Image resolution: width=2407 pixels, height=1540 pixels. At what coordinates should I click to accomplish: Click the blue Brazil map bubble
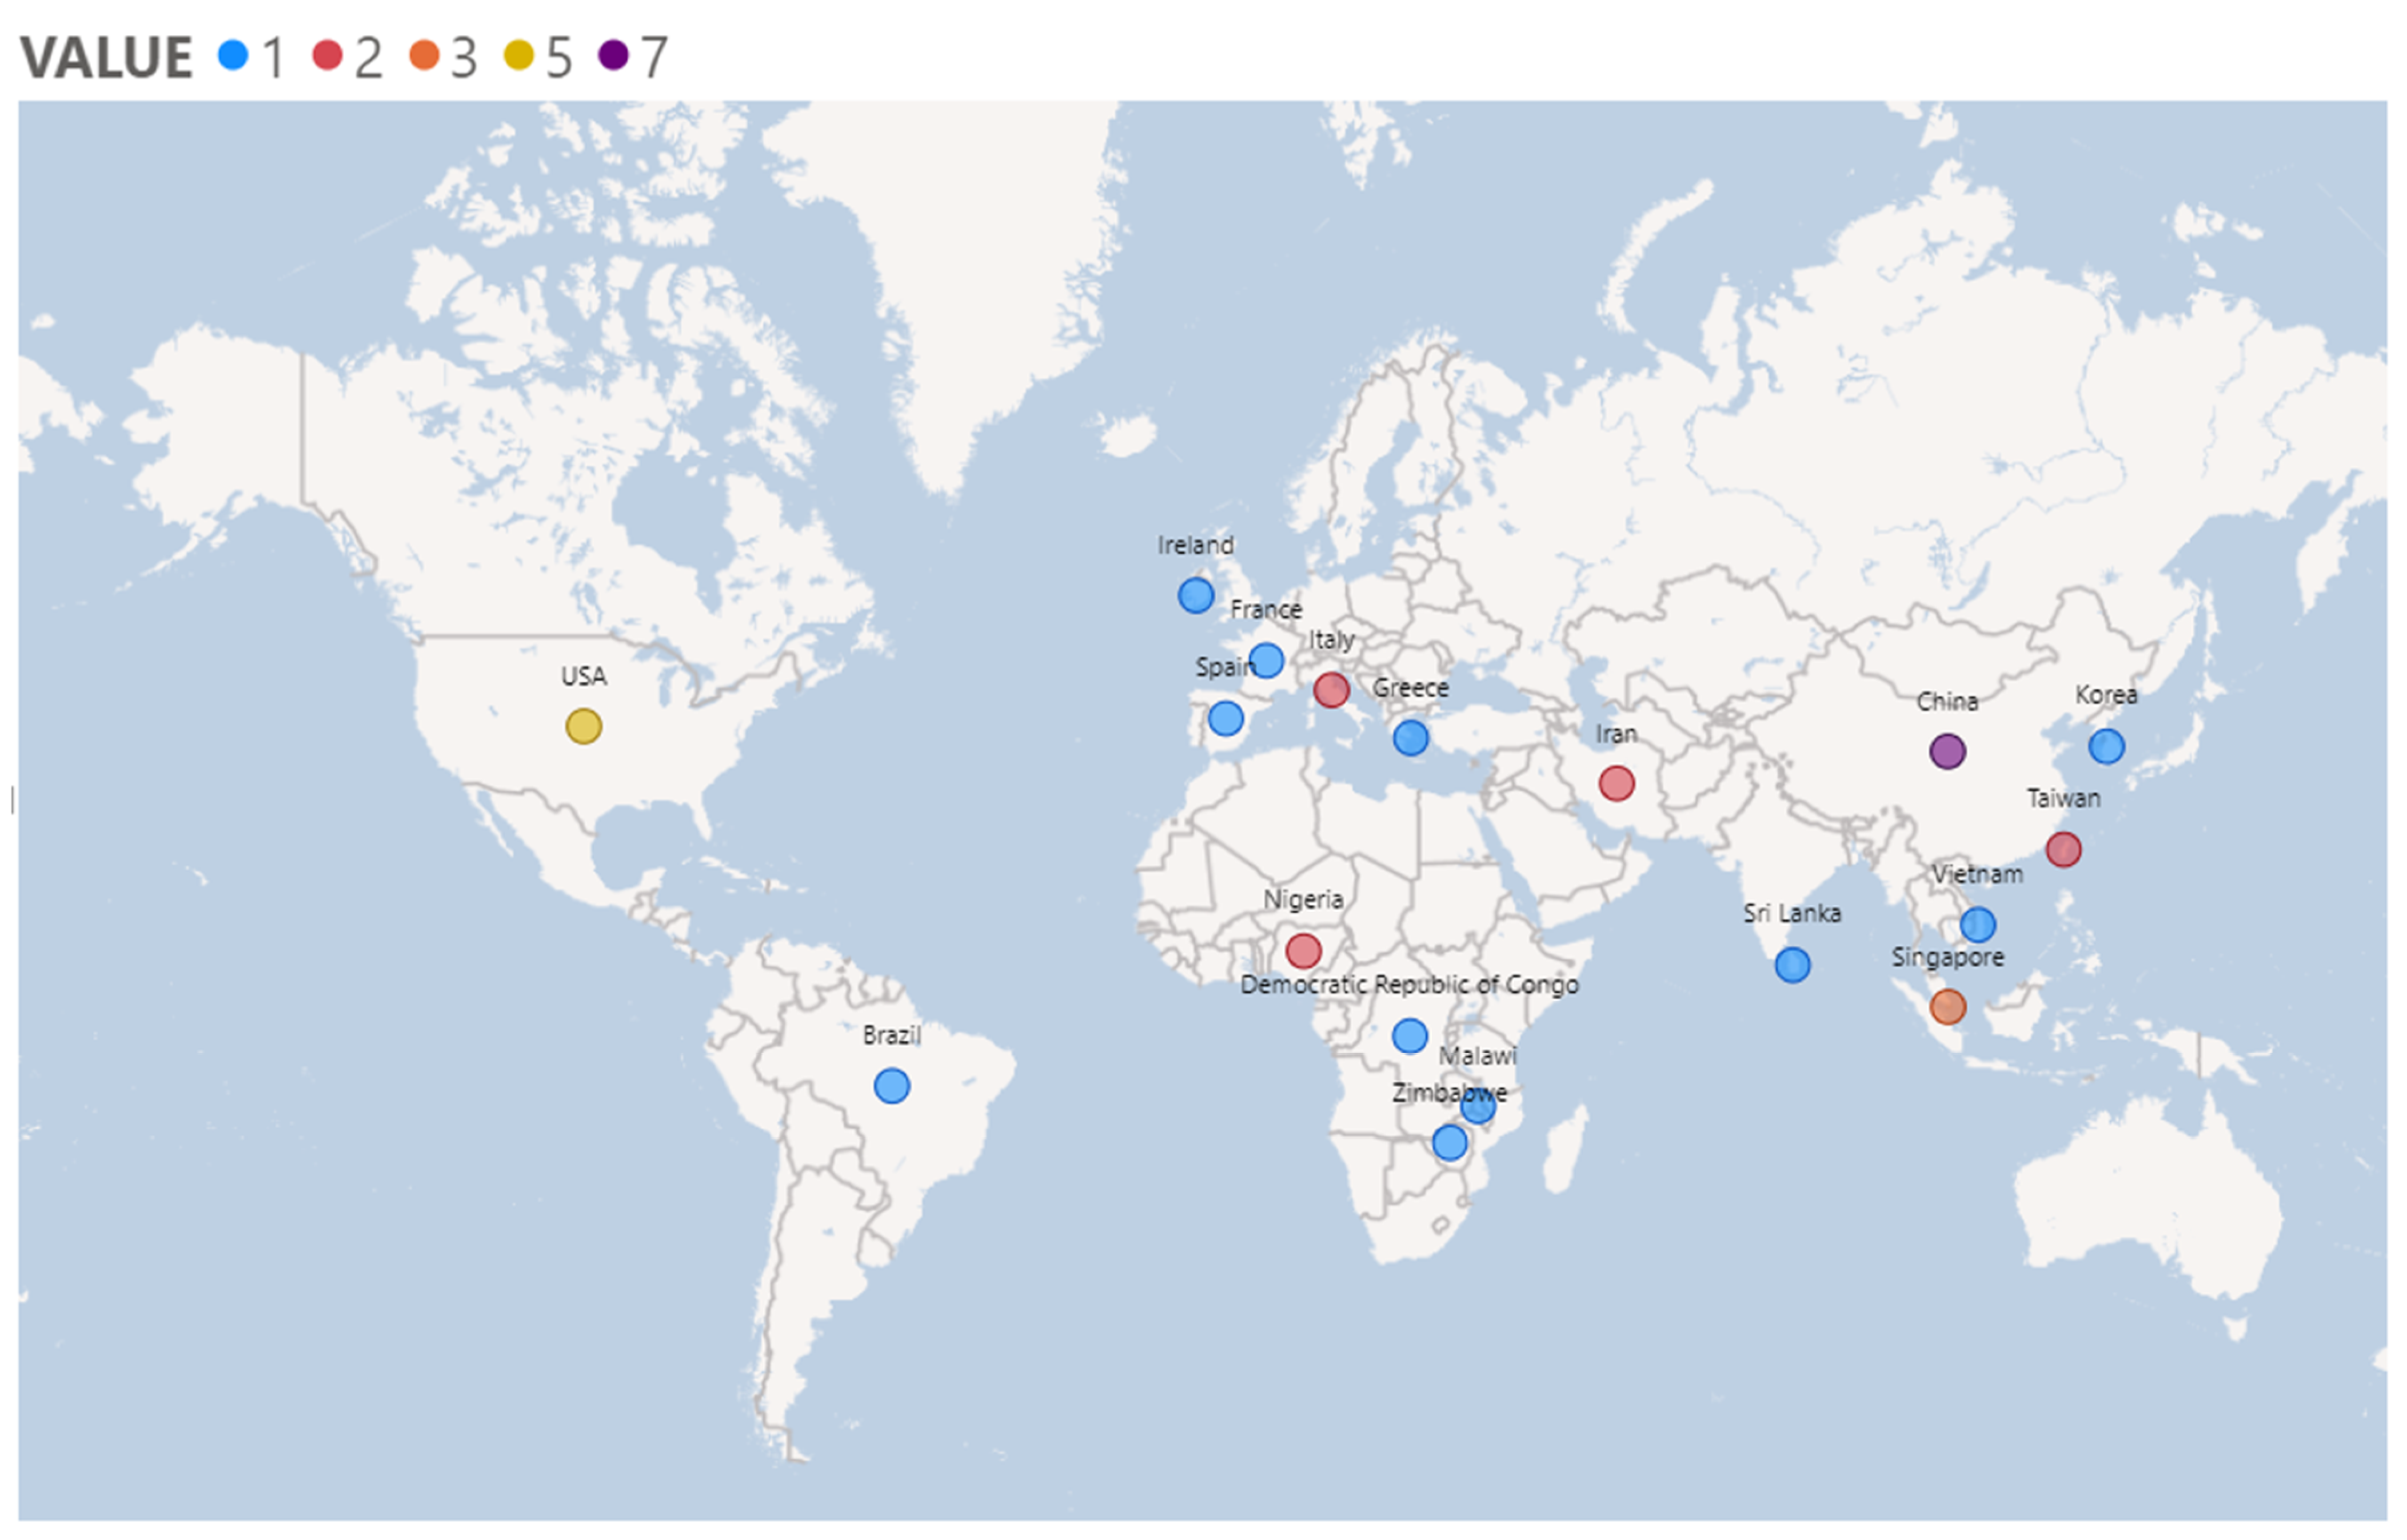coord(891,1085)
